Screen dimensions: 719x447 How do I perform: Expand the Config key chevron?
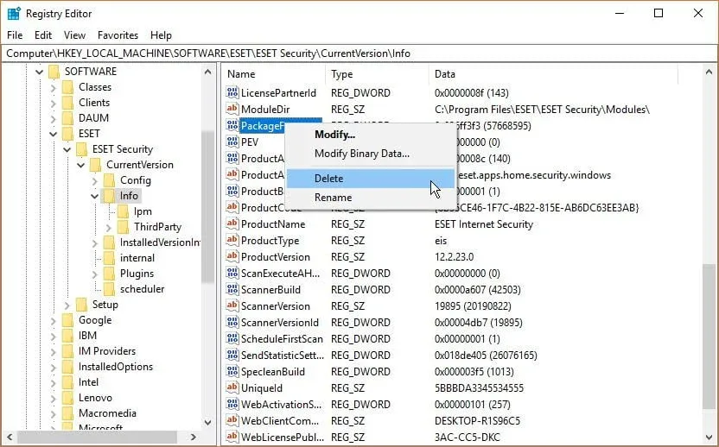point(94,181)
